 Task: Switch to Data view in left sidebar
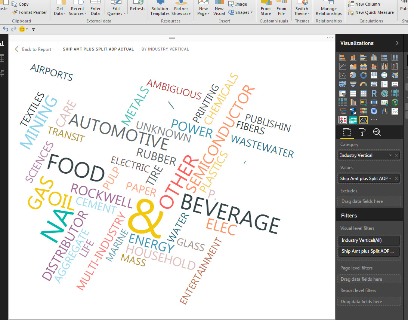(x=2, y=58)
